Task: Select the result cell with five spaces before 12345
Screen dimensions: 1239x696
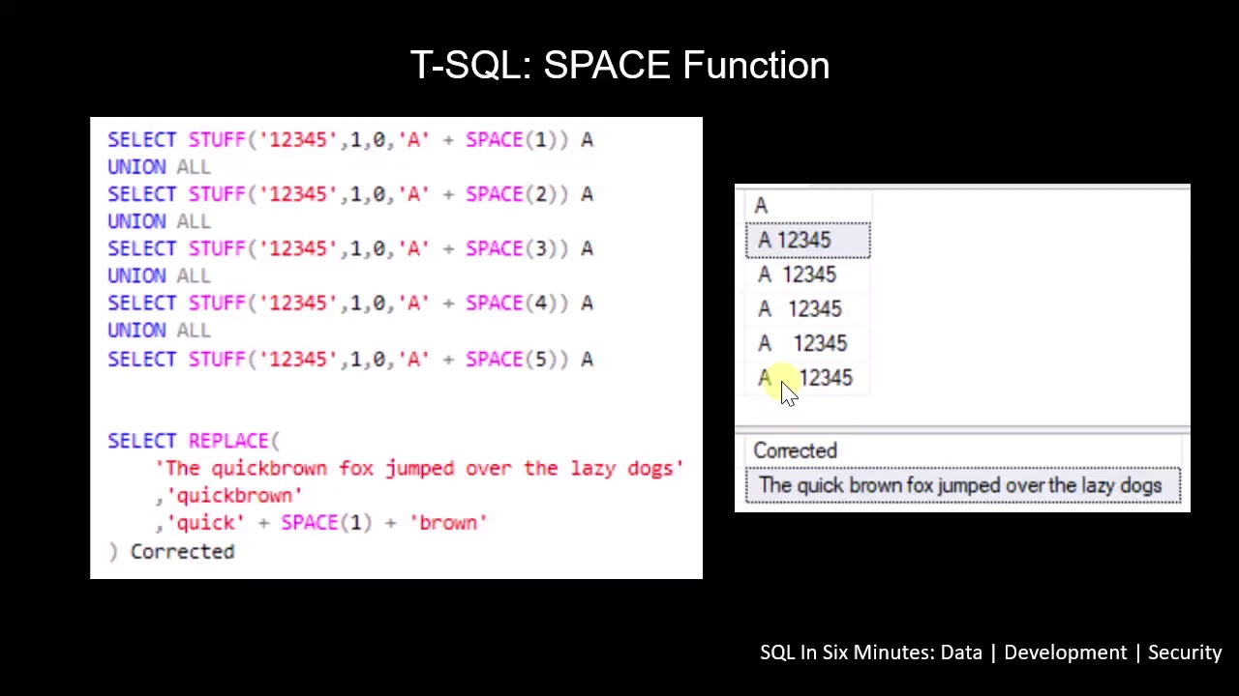Action: pos(807,378)
